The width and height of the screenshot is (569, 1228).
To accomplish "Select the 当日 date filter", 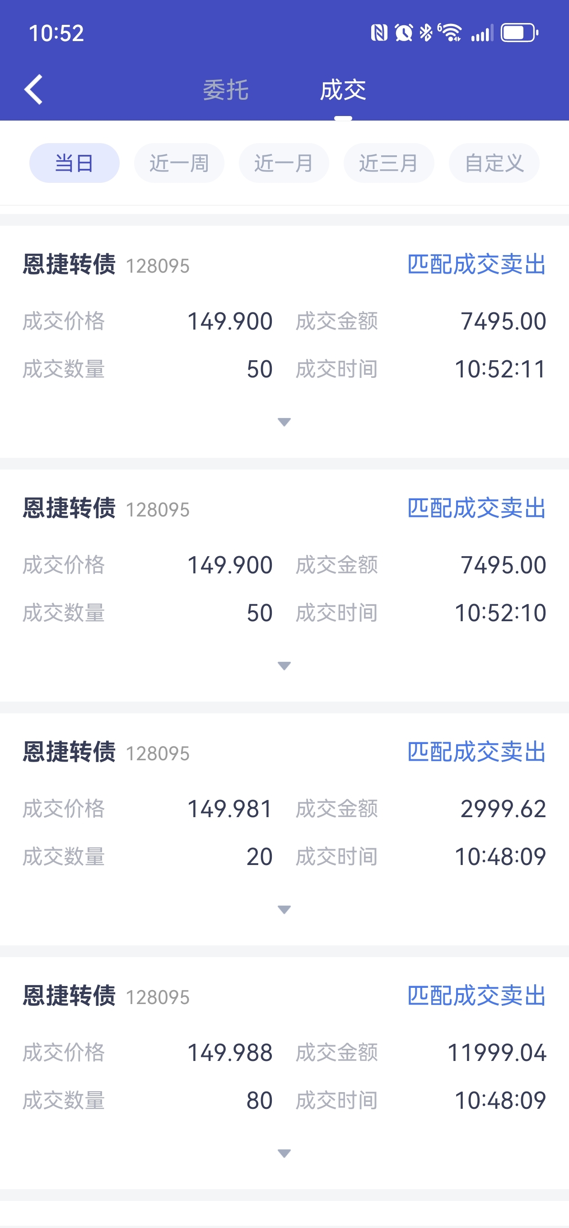I will [x=75, y=163].
